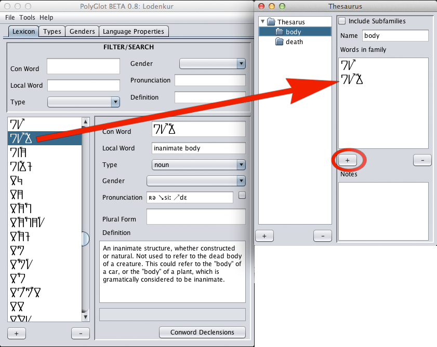Switch to the Types tab
This screenshot has width=437, height=347.
click(52, 32)
